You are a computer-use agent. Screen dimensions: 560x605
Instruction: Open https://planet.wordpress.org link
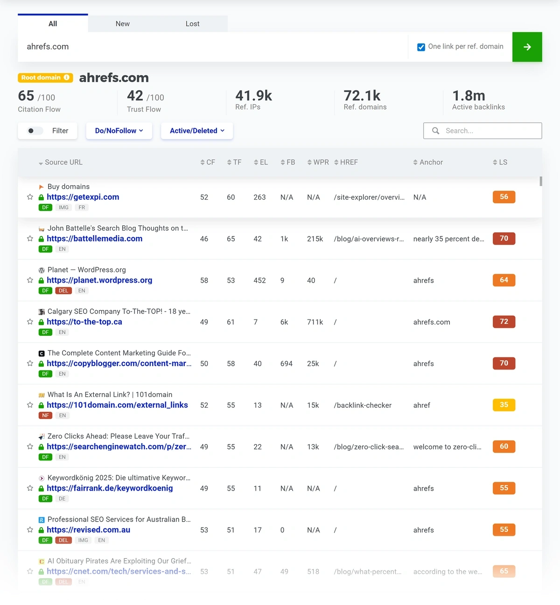click(x=99, y=280)
